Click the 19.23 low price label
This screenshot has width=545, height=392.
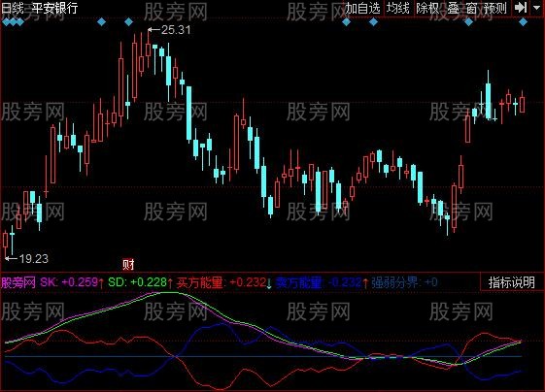(x=34, y=259)
